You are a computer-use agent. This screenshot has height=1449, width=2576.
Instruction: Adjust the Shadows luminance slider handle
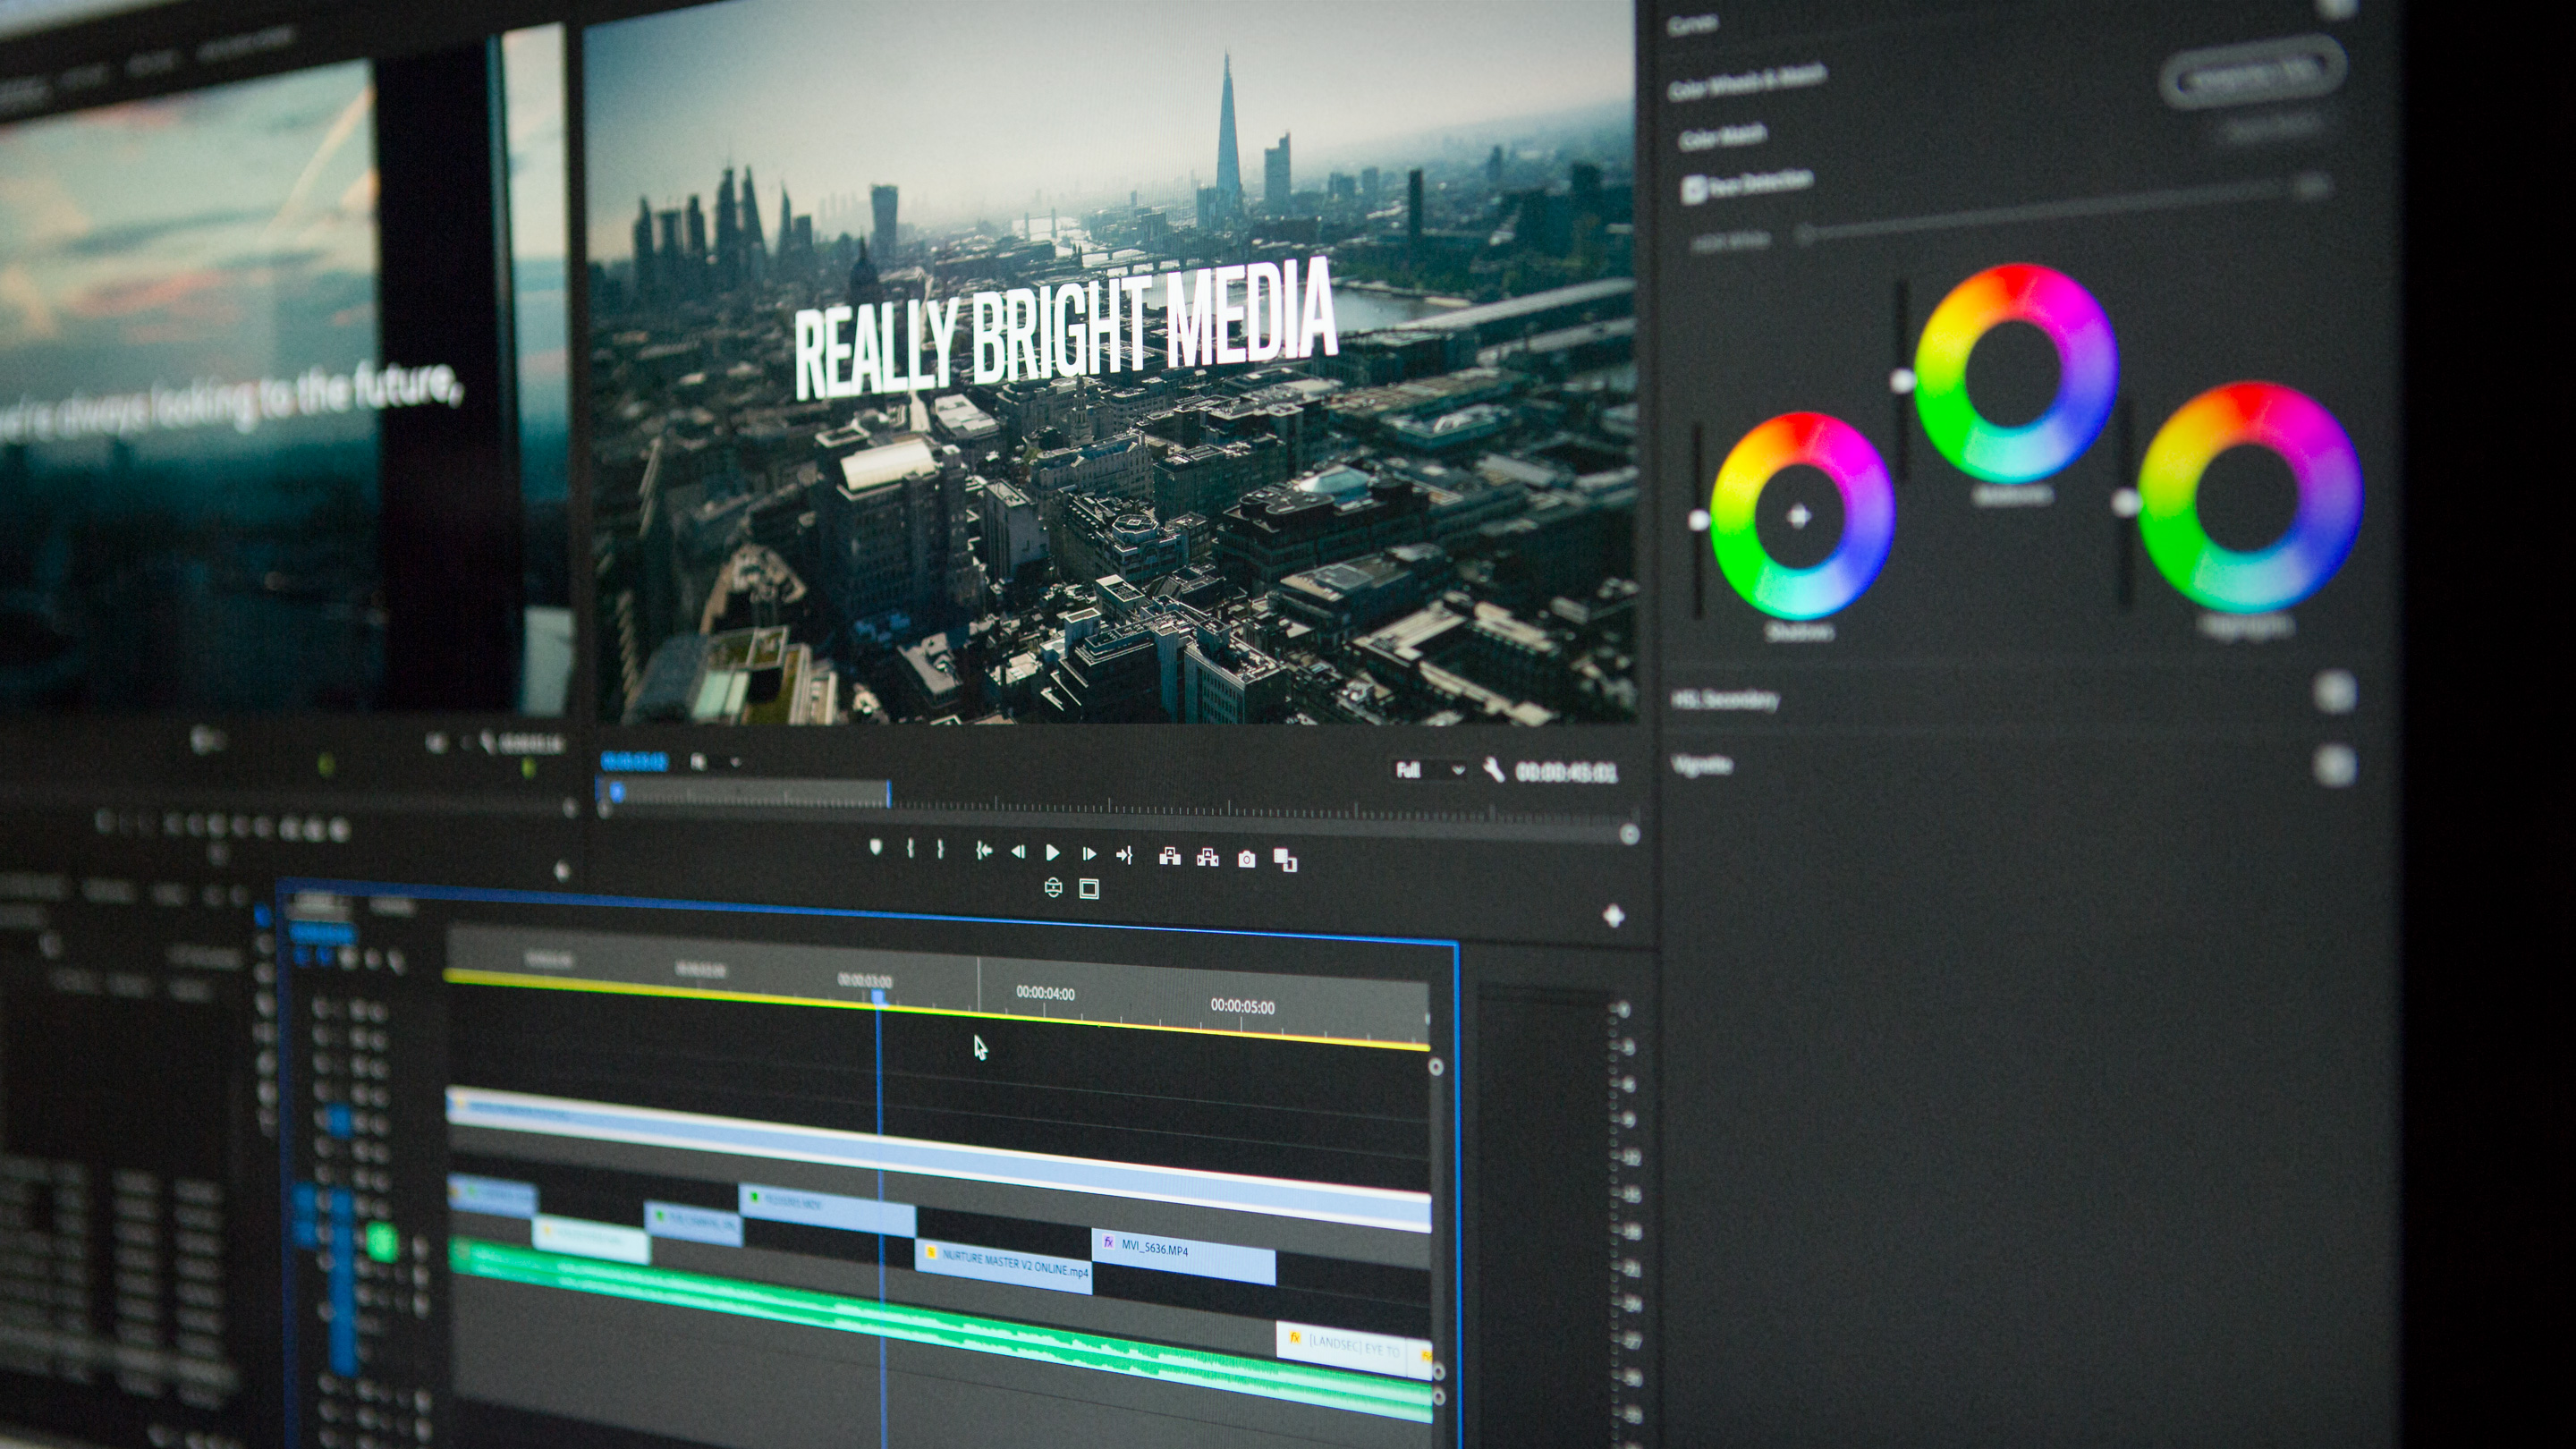1698,520
